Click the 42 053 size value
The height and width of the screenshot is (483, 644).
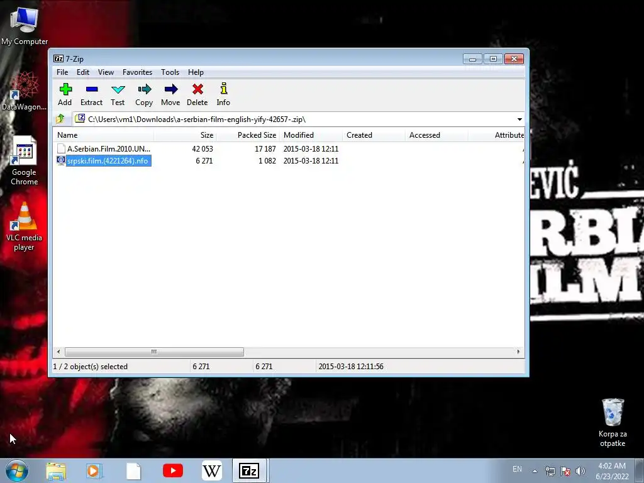tap(203, 148)
